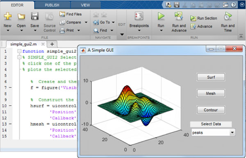The image size is (246, 158).
Task: Add a new editor tab with plus button
Action: coord(52,44)
